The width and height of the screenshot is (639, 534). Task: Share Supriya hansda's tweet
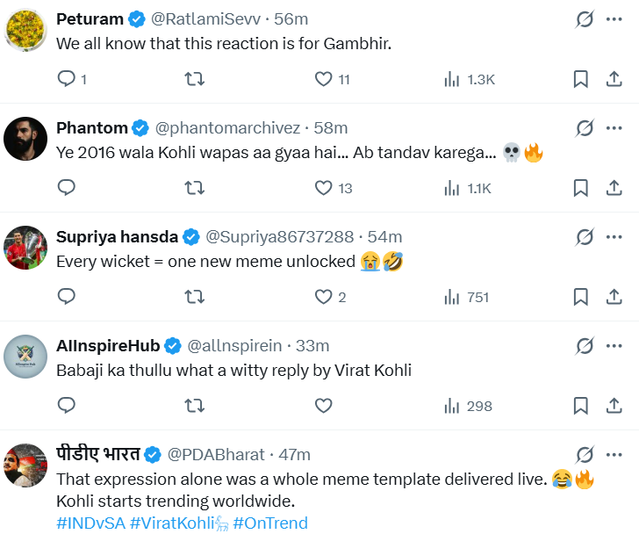tap(614, 297)
